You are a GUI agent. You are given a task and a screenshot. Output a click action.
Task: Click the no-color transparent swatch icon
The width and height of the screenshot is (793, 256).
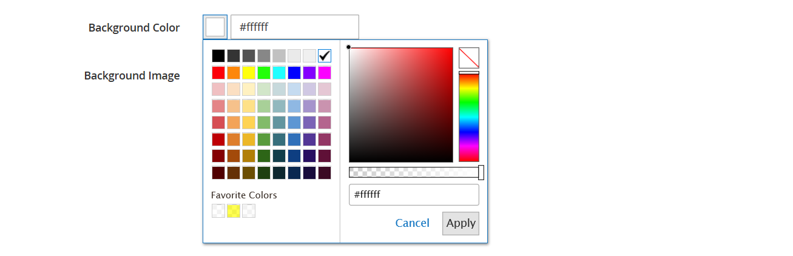click(x=469, y=58)
